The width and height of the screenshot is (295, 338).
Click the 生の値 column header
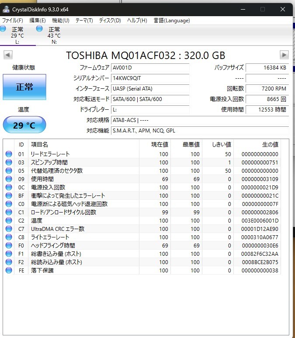tap(257, 144)
